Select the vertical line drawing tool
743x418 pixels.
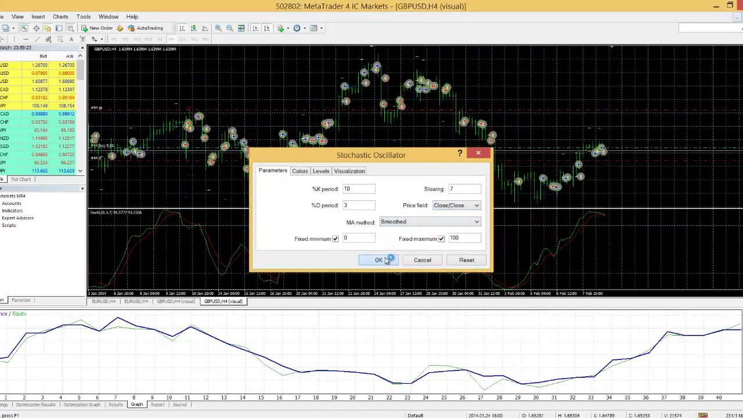coord(14,39)
